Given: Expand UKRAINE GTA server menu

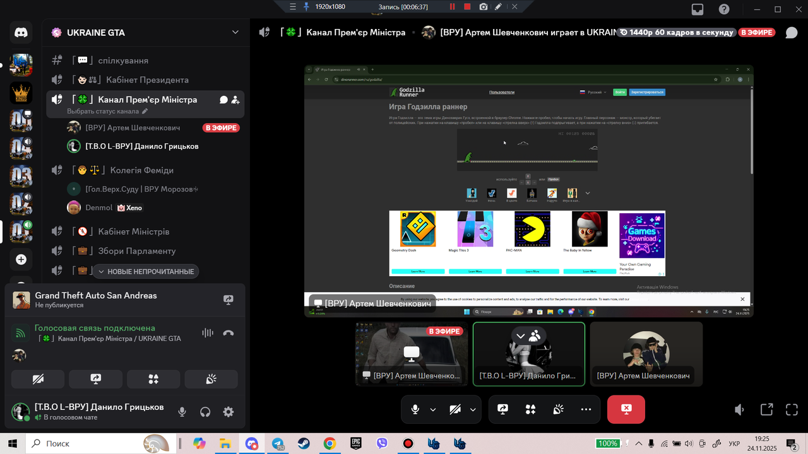Looking at the screenshot, I should [x=235, y=32].
